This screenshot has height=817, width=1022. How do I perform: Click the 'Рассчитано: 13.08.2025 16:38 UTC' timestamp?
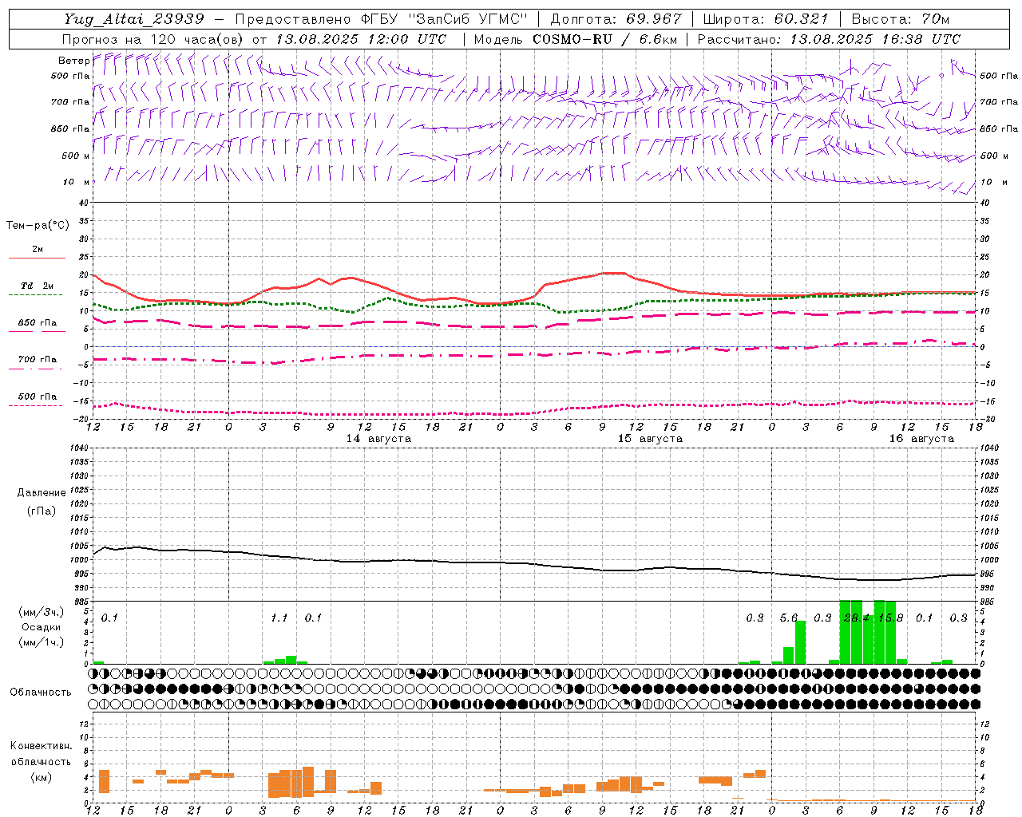click(829, 39)
